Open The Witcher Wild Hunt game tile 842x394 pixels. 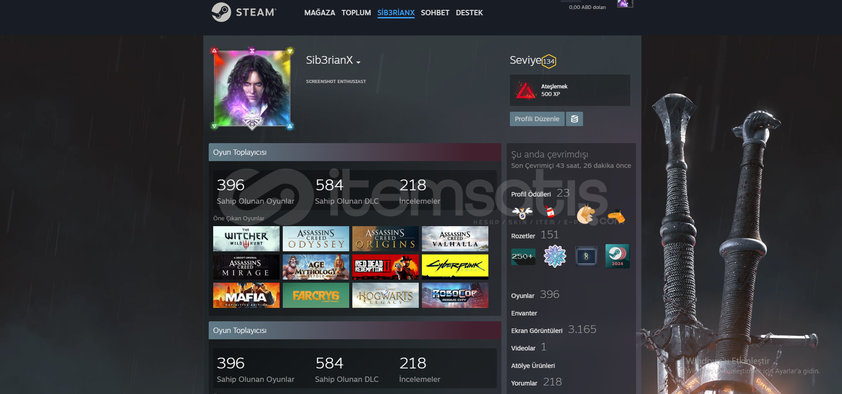tap(246, 239)
